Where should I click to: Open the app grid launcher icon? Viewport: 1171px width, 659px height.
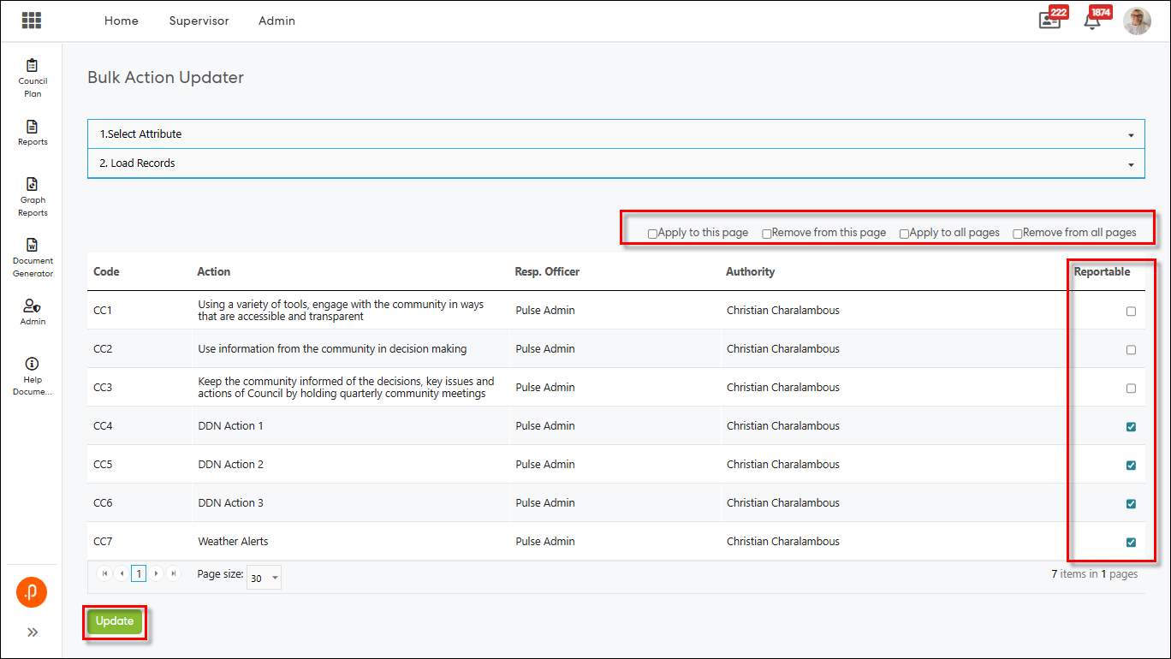click(x=32, y=21)
